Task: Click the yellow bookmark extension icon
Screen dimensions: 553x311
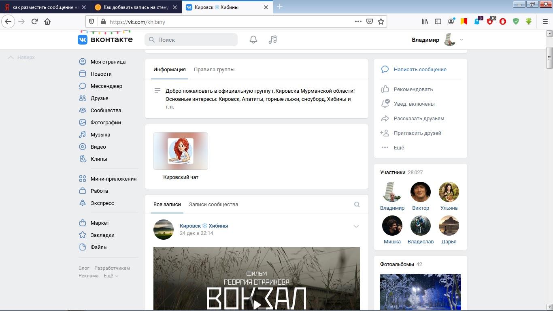Action: pos(464,21)
